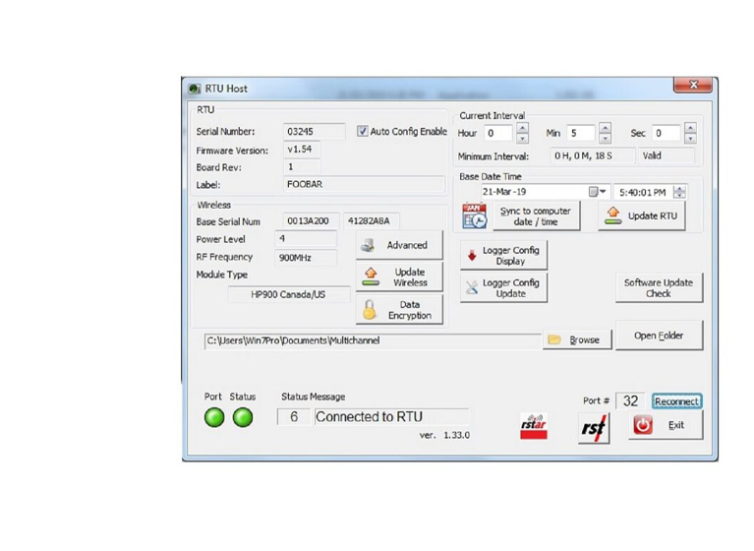Click the Port # field showing 32
Screen dimensions: 754x551
coord(630,400)
